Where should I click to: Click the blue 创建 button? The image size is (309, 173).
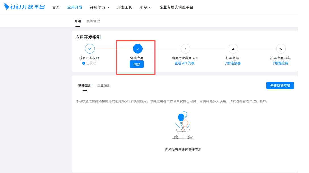(137, 64)
